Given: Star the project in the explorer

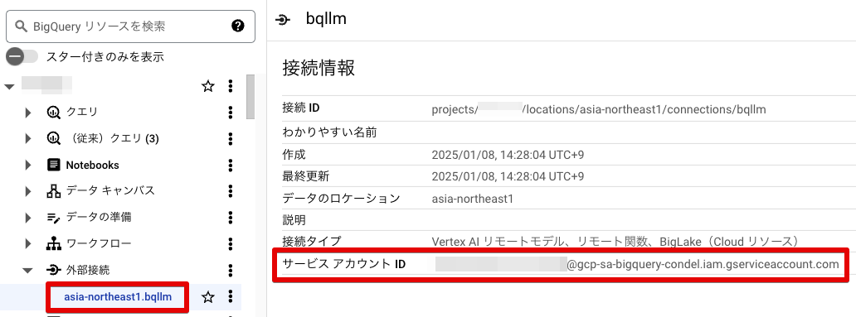Looking at the screenshot, I should coord(208,86).
